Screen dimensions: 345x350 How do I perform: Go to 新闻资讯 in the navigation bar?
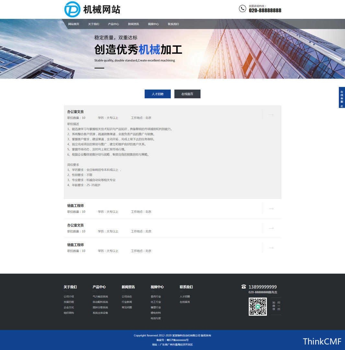(x=133, y=24)
